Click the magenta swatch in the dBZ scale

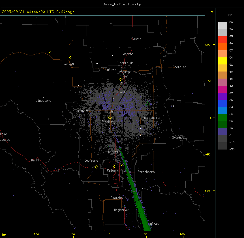coord(222,89)
